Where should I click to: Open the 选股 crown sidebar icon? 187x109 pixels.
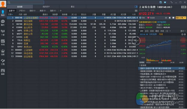point(3,52)
